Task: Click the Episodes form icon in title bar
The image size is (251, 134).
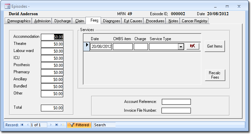Action: [x=7, y=6]
